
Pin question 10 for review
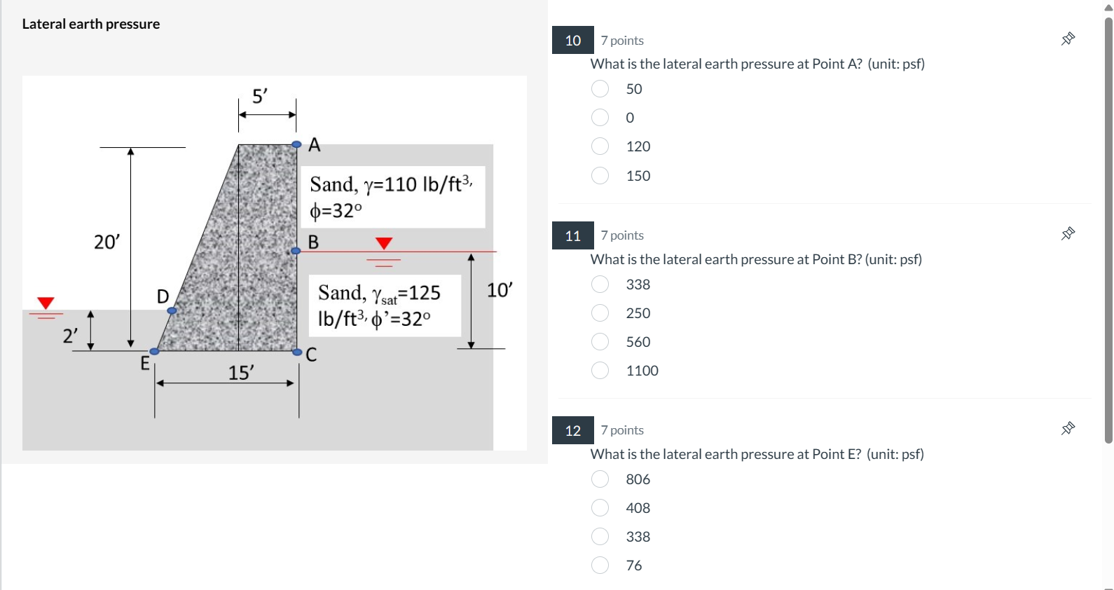tap(1067, 39)
